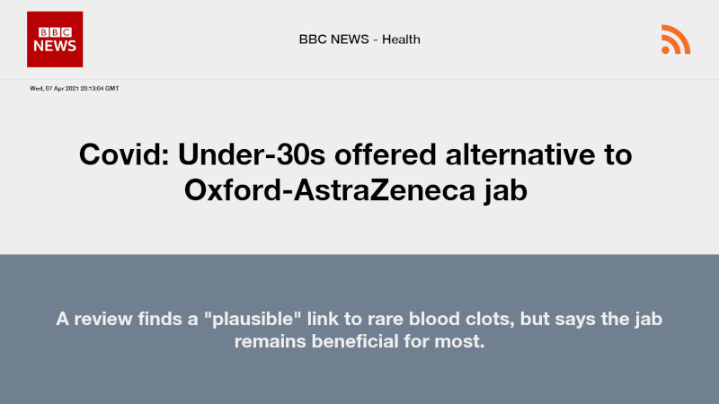Click the word Covid: in headline

[124, 154]
